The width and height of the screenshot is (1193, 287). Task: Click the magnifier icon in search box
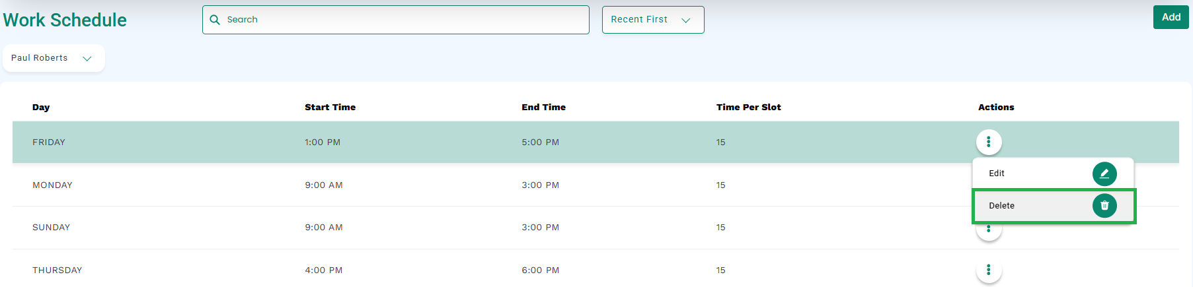tap(215, 20)
